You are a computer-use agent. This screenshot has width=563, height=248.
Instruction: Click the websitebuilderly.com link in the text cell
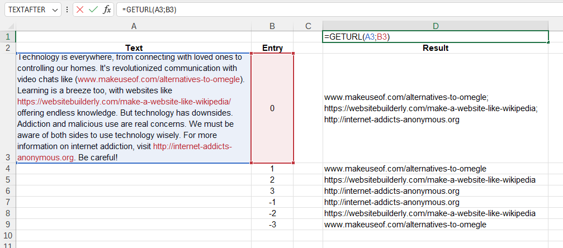[124, 102]
